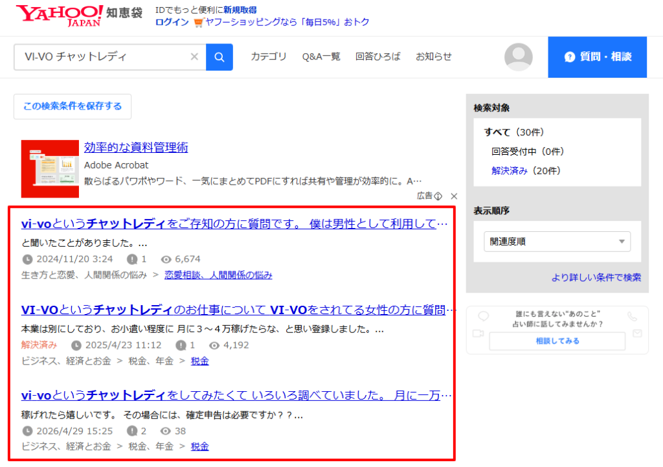Click the ログイン link
The height and width of the screenshot is (467, 663).
(x=172, y=23)
